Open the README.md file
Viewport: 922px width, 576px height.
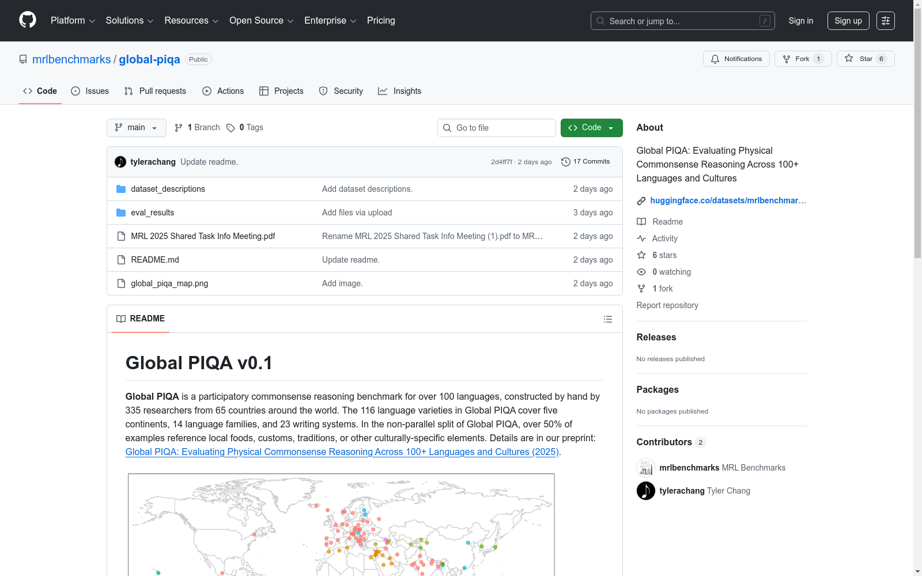[x=155, y=260]
